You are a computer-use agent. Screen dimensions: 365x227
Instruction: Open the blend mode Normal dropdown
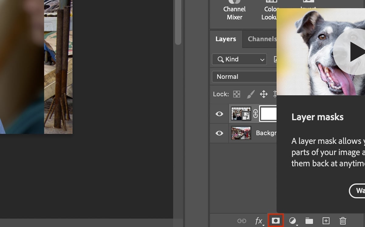[243, 77]
